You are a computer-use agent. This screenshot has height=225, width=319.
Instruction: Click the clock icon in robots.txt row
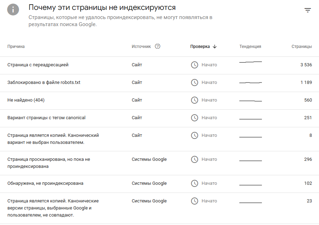(x=195, y=83)
